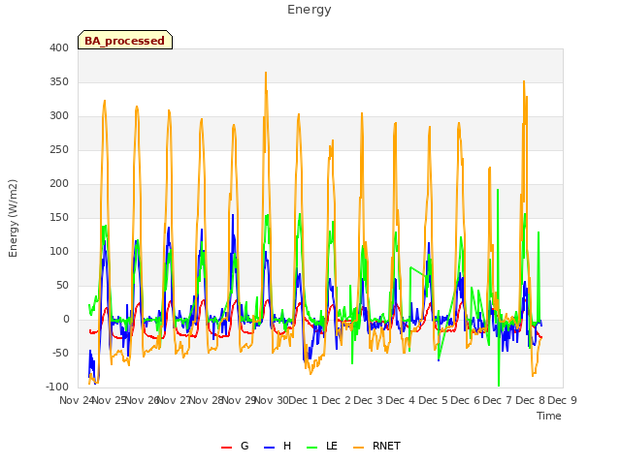Click the y-axis tick value 150
Screen dimensions: 621x465
coord(59,217)
